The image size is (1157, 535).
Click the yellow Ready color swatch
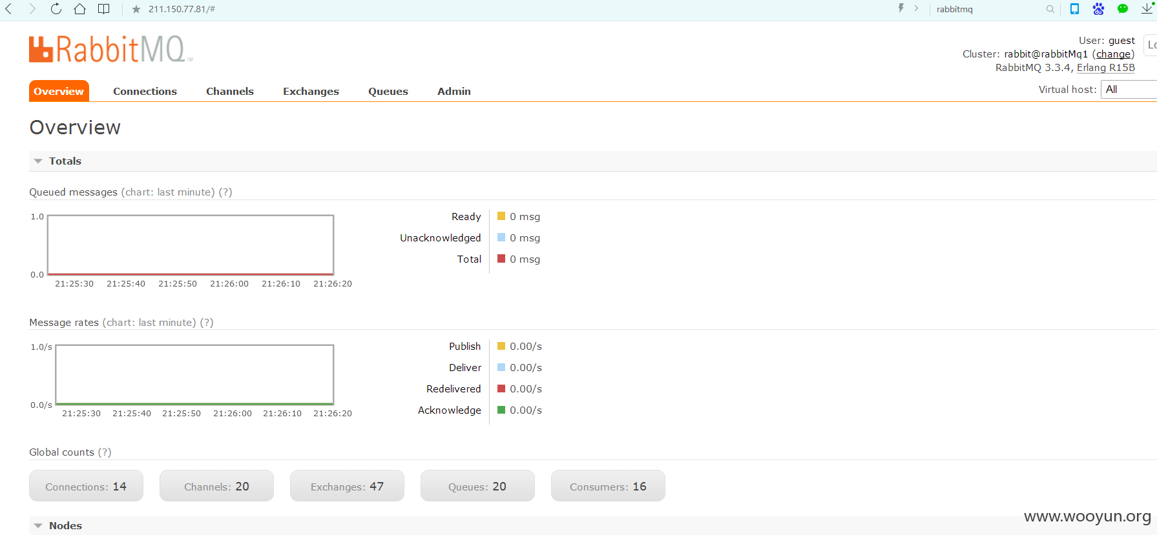pos(501,216)
